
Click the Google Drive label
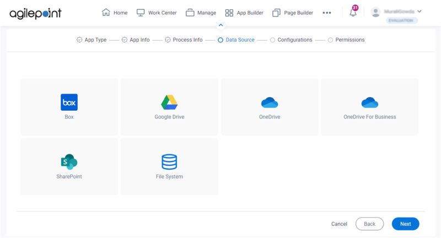coord(169,117)
